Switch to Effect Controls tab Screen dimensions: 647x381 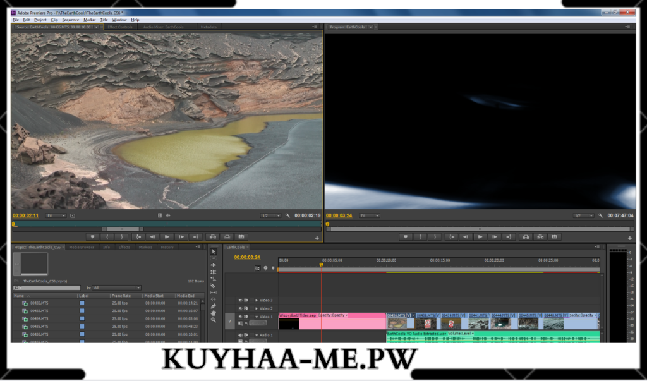click(x=120, y=27)
